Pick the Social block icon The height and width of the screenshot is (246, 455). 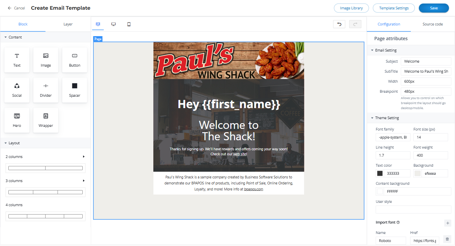17,86
